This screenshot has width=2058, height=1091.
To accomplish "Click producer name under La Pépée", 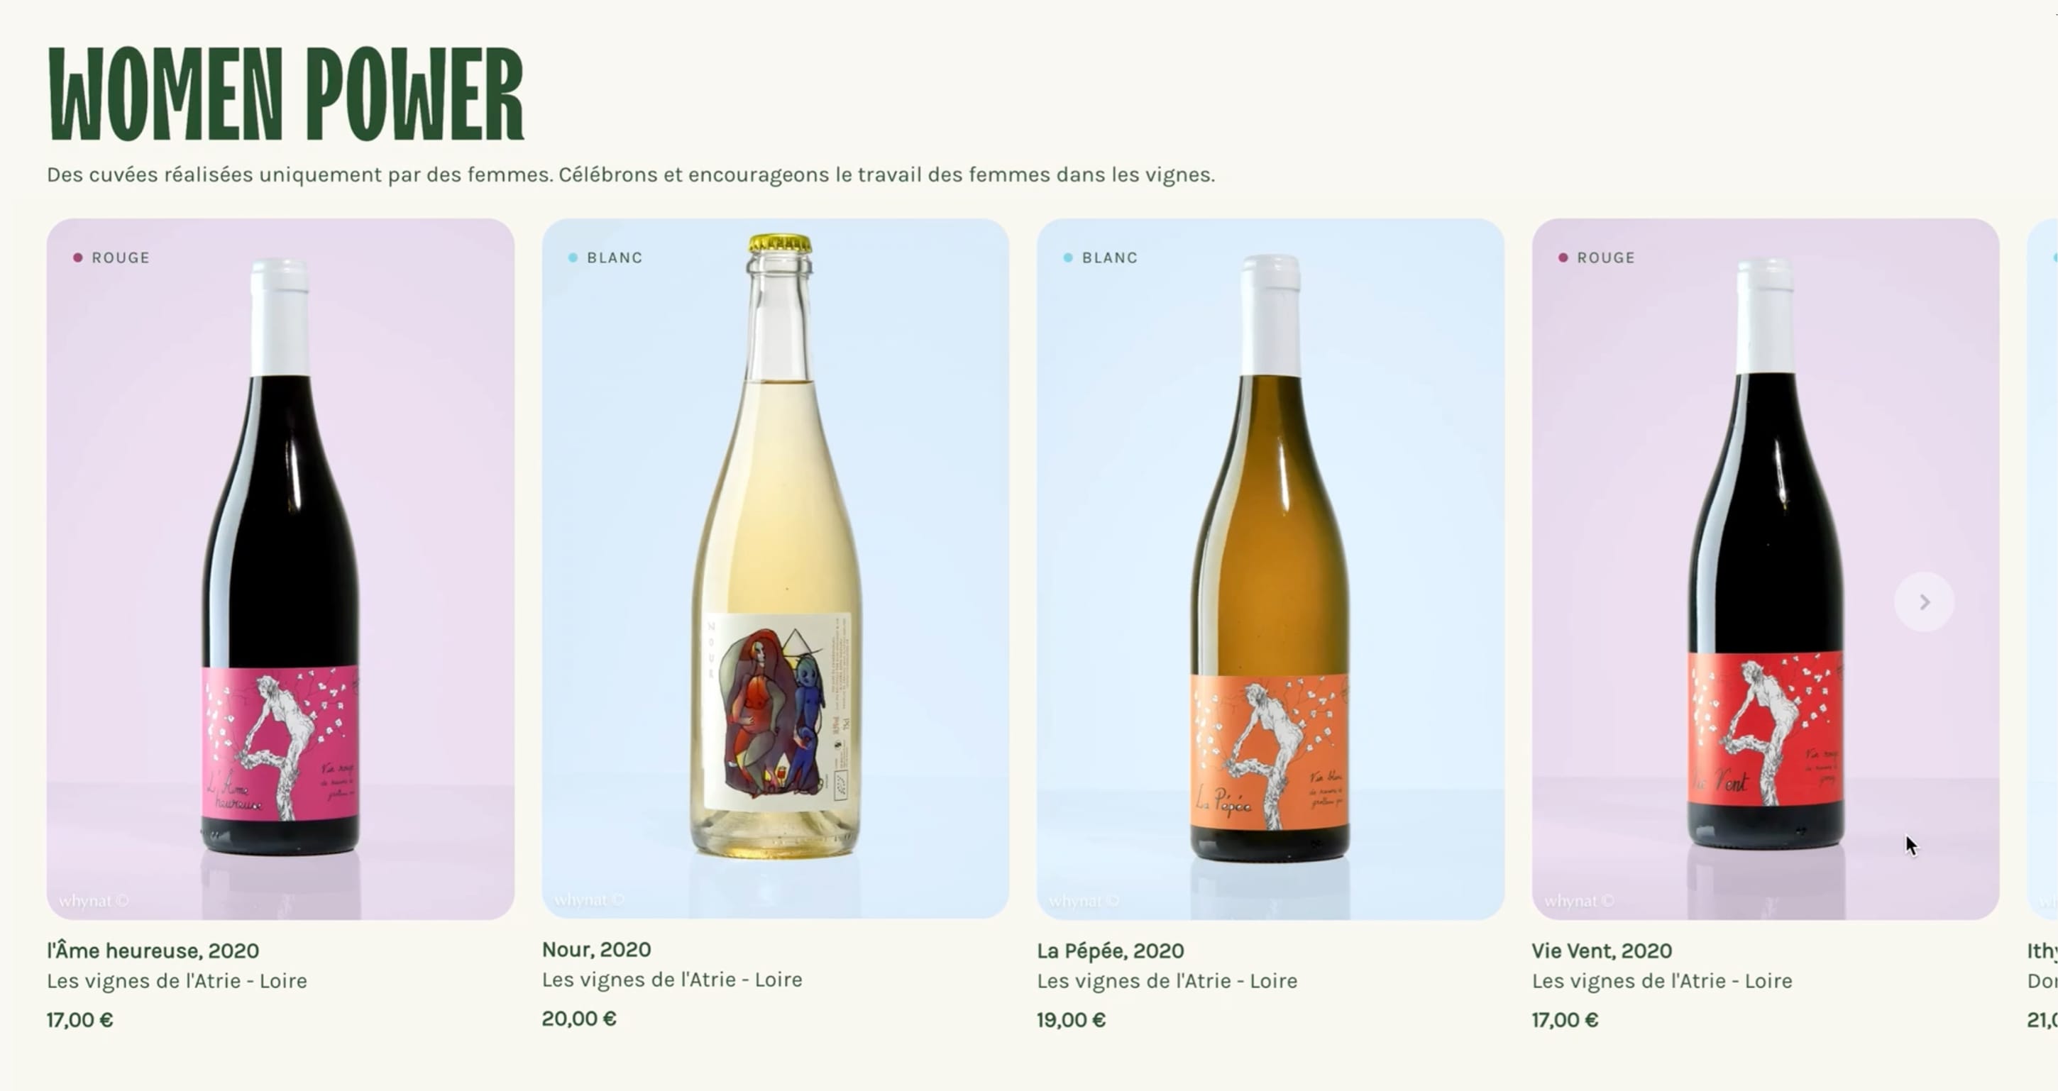I will tap(1167, 981).
